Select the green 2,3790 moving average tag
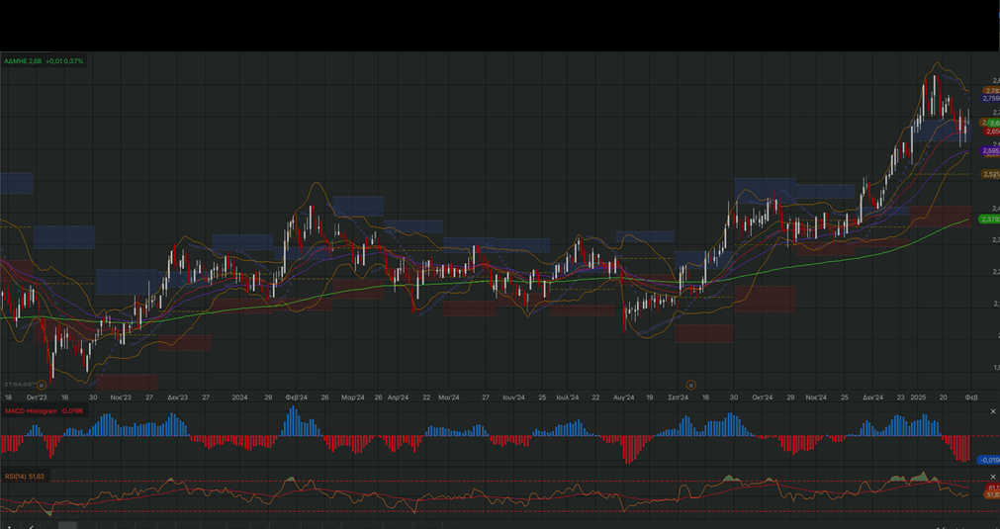1000x529 pixels. [989, 220]
